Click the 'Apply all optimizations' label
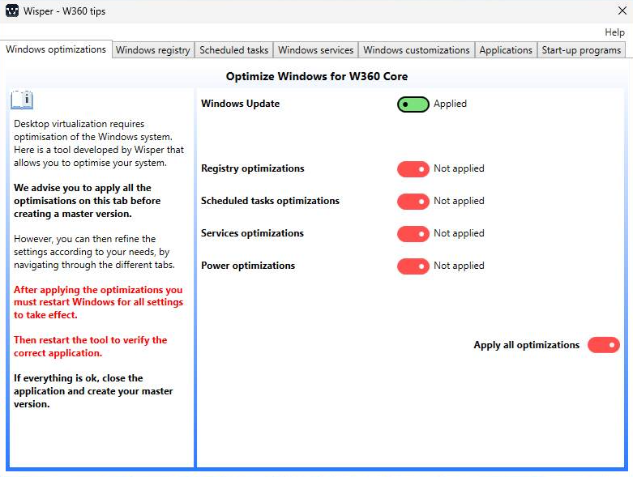This screenshot has width=633, height=477. click(x=527, y=345)
